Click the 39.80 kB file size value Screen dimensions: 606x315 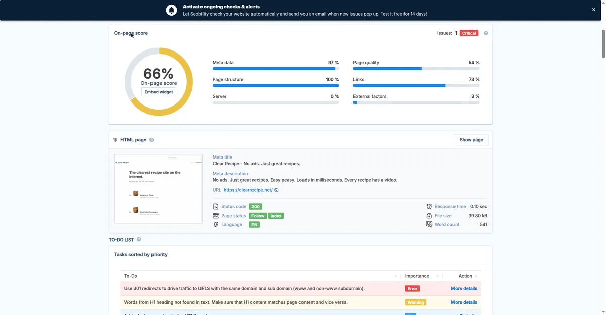pyautogui.click(x=477, y=216)
